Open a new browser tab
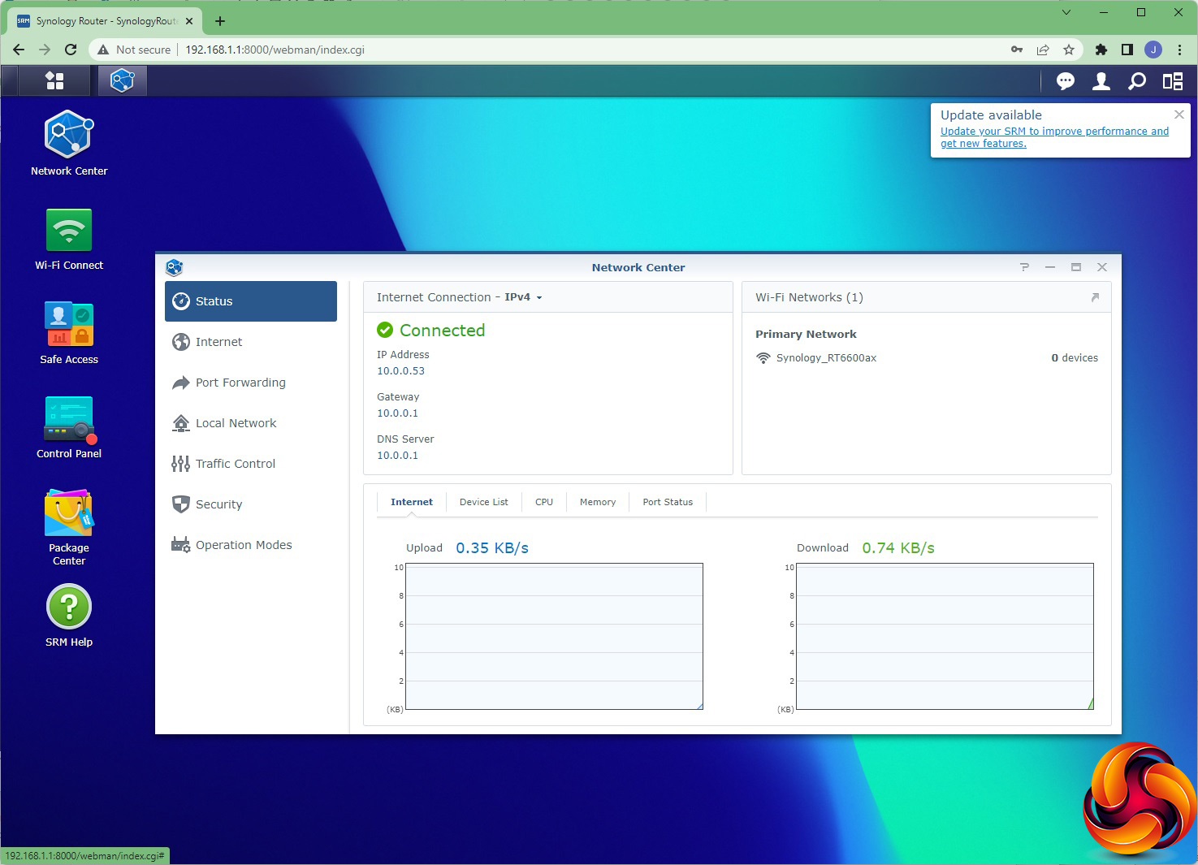 click(220, 21)
